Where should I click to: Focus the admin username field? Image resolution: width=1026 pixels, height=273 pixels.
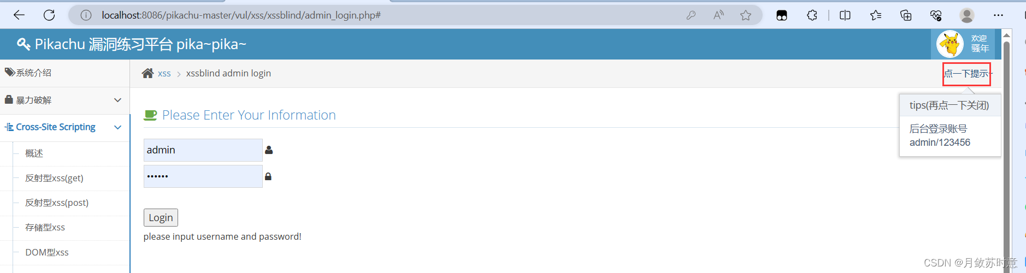pyautogui.click(x=203, y=150)
